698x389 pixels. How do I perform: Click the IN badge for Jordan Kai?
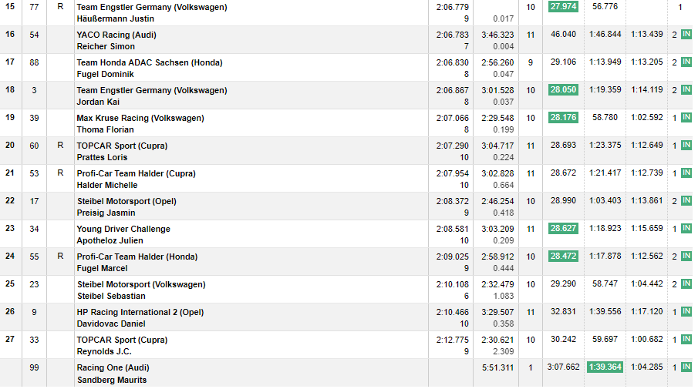(x=686, y=90)
